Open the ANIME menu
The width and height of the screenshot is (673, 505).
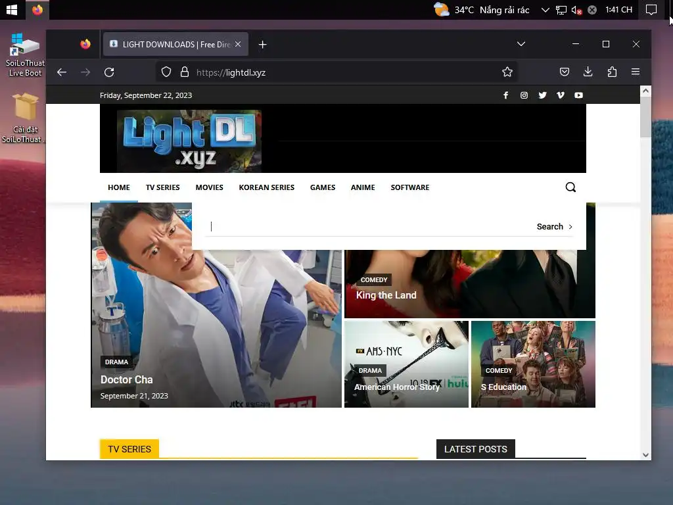363,187
